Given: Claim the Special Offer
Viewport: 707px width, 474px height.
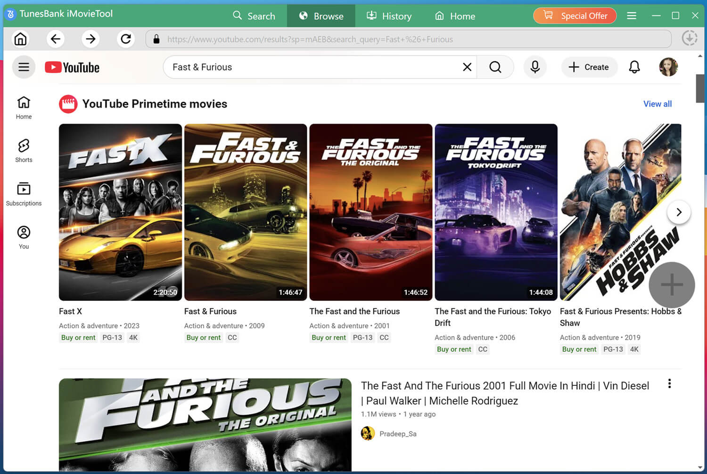Looking at the screenshot, I should pos(575,15).
